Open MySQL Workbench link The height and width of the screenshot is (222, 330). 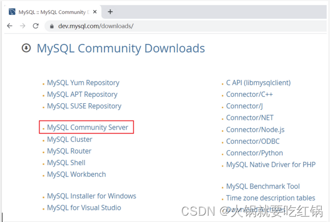tap(76, 174)
